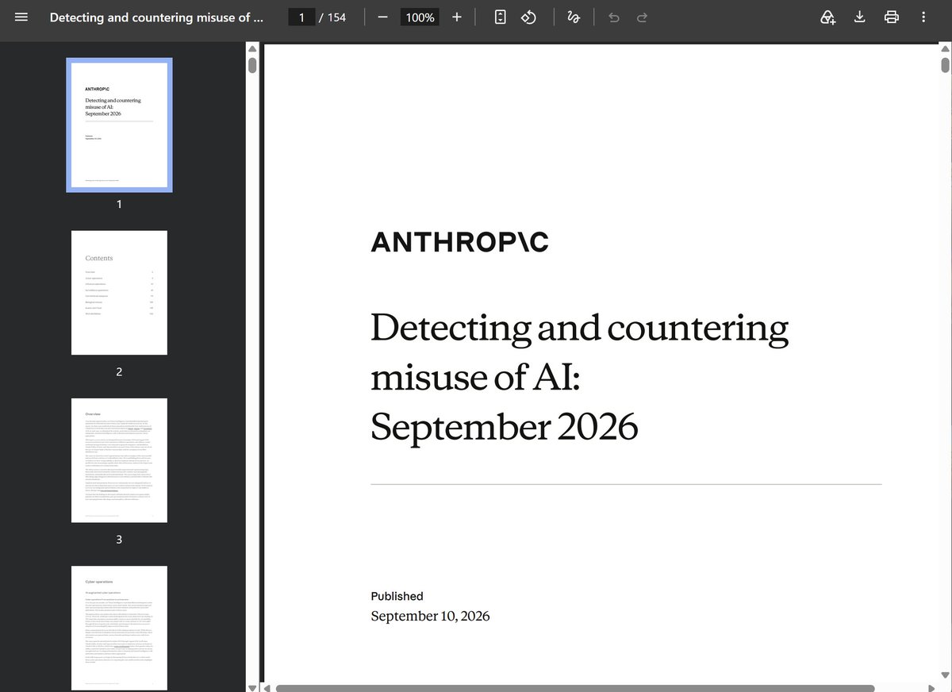952x692 pixels.
Task: Select the draw annotation tool
Action: point(574,17)
